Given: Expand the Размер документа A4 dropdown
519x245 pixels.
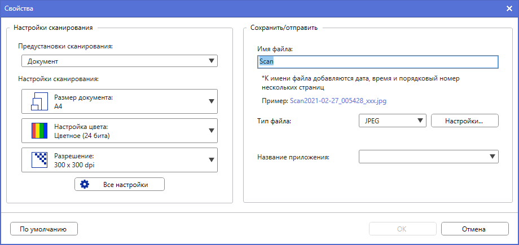Looking at the screenshot, I should (x=212, y=101).
